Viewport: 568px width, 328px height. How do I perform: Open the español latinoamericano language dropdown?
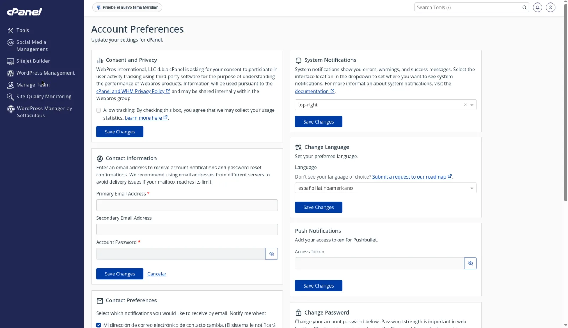click(x=386, y=188)
